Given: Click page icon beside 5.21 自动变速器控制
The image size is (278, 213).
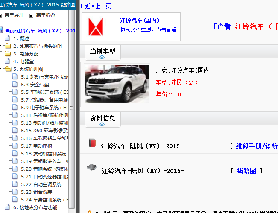Looking at the screenshot, I should tap(15, 176).
